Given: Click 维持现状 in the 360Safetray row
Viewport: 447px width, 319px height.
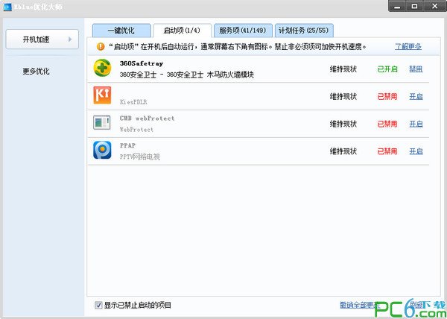Looking at the screenshot, I should click(x=343, y=69).
